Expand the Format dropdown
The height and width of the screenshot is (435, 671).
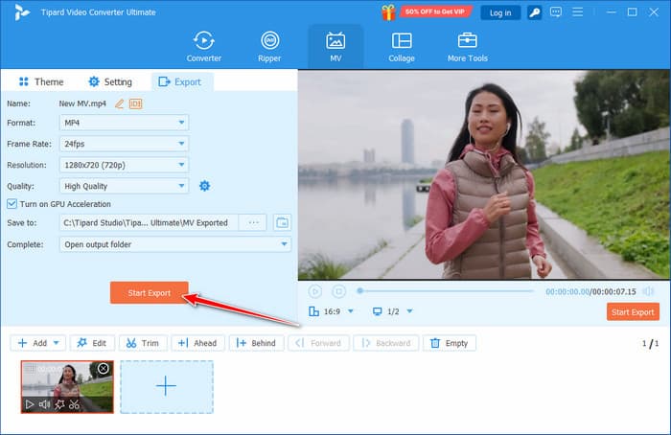[x=125, y=123]
